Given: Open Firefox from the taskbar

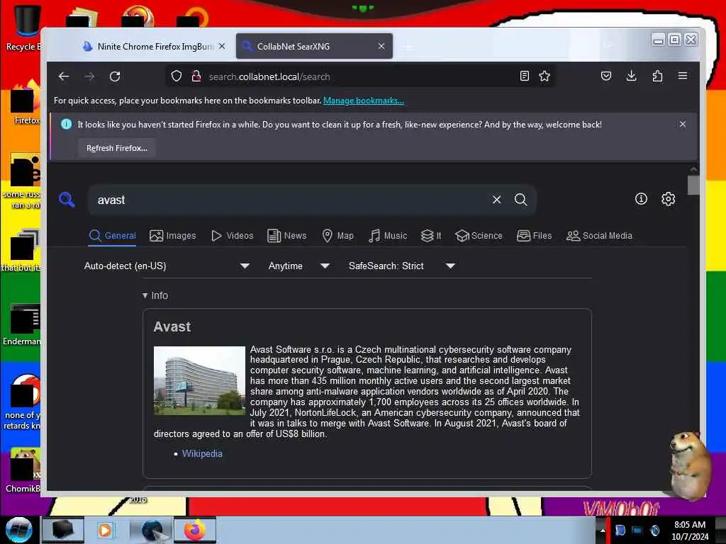Looking at the screenshot, I should pos(195,530).
